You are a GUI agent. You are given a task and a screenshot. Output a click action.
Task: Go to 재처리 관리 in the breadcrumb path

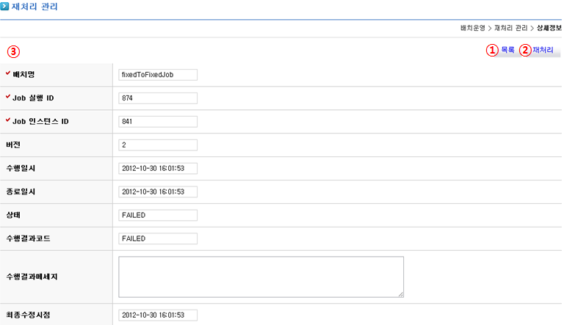[512, 28]
